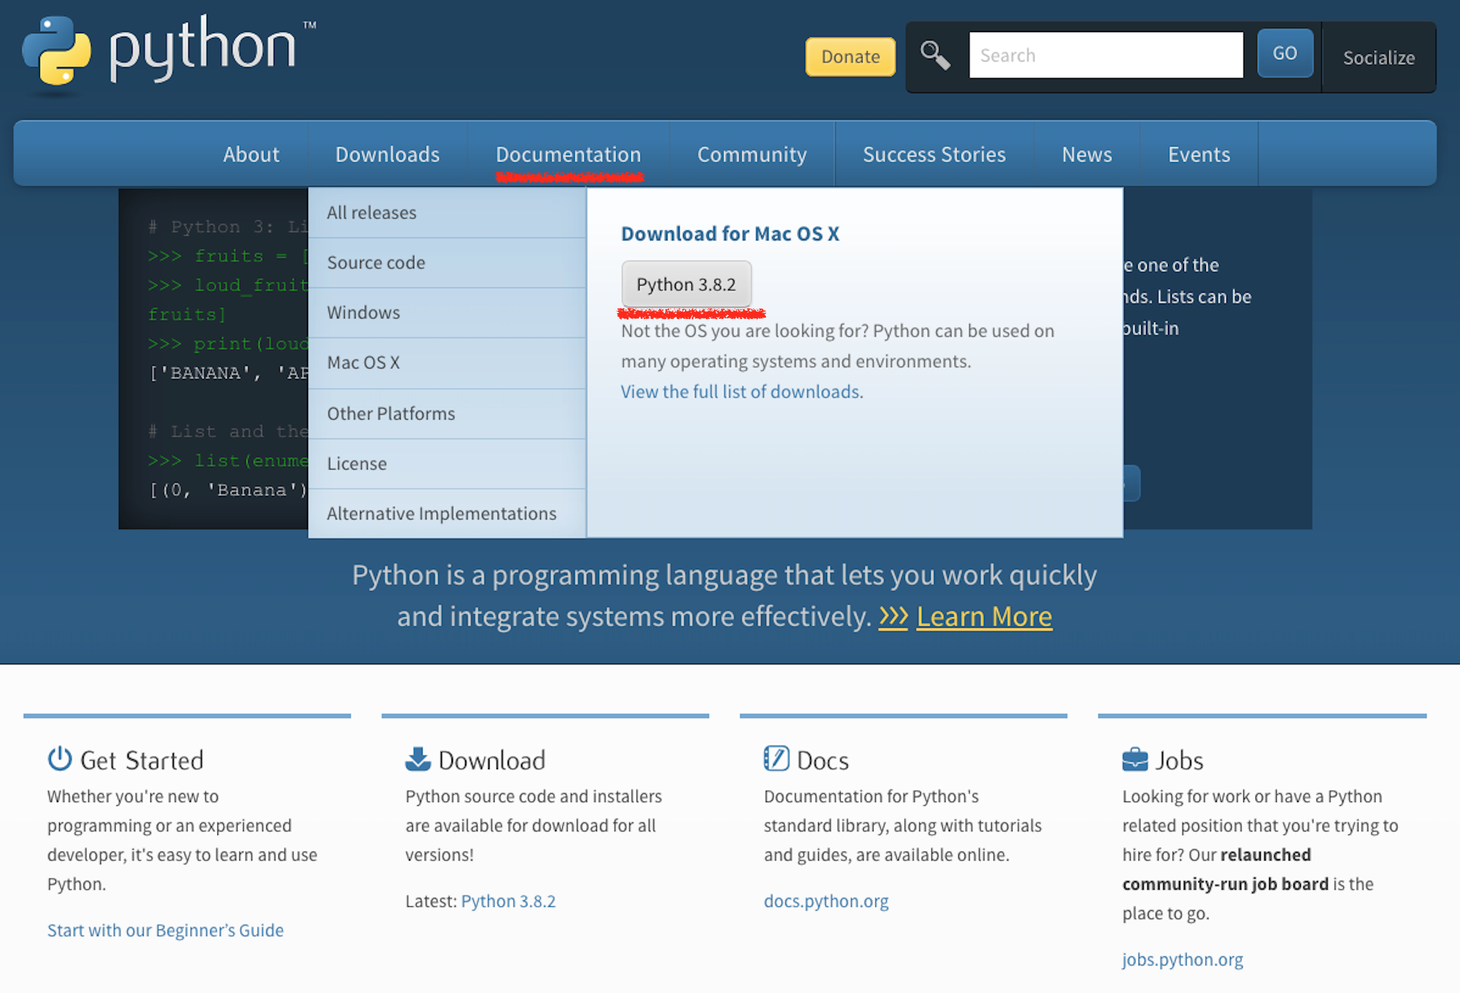Viewport: 1460px width, 993px height.
Task: Open the Documentation navigation menu
Action: point(568,154)
